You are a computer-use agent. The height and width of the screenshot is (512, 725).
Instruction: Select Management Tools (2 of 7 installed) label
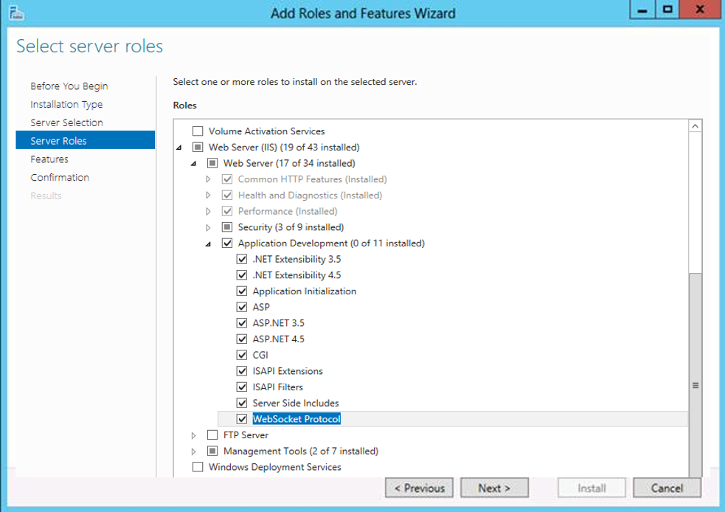pyautogui.click(x=301, y=451)
